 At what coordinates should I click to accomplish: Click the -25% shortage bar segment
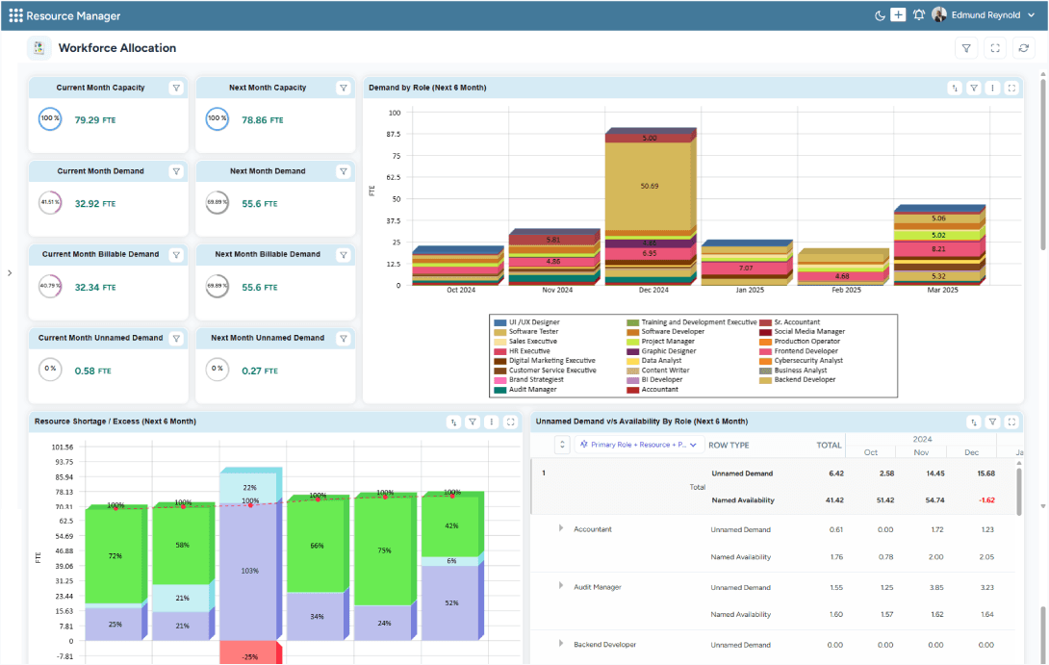click(248, 652)
